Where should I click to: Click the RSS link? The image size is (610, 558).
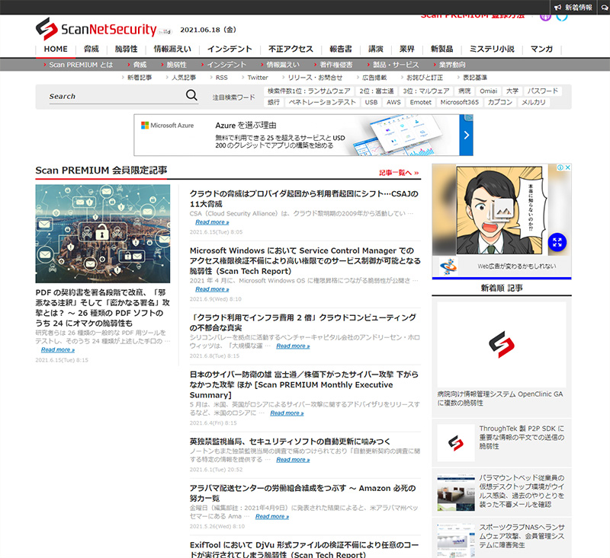tap(221, 78)
